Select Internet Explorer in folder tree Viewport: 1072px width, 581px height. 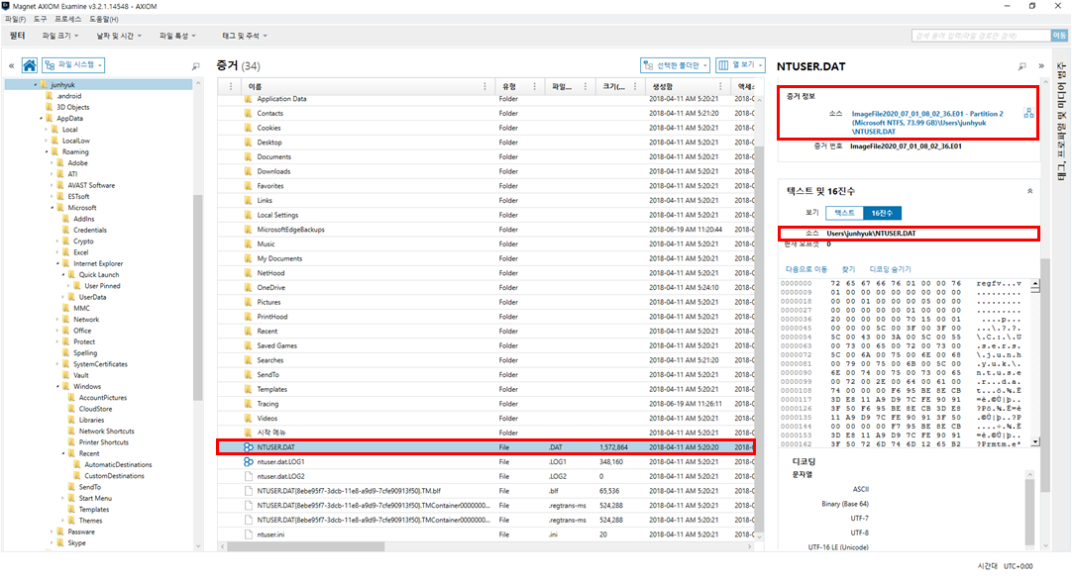click(x=98, y=263)
